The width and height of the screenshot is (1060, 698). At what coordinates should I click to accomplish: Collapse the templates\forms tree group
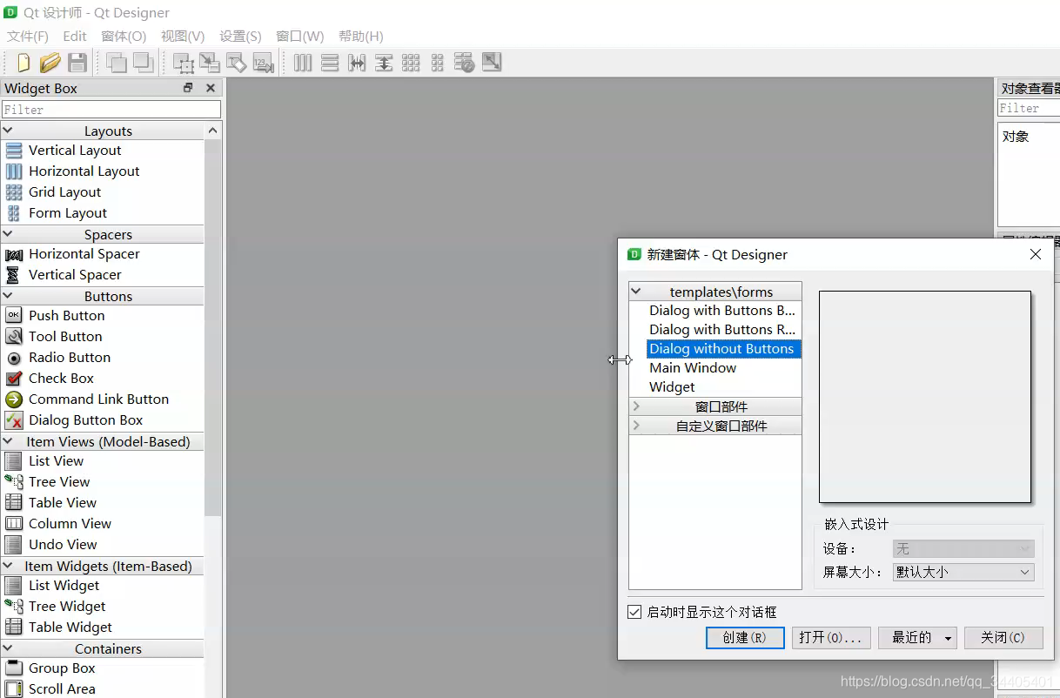tap(636, 292)
